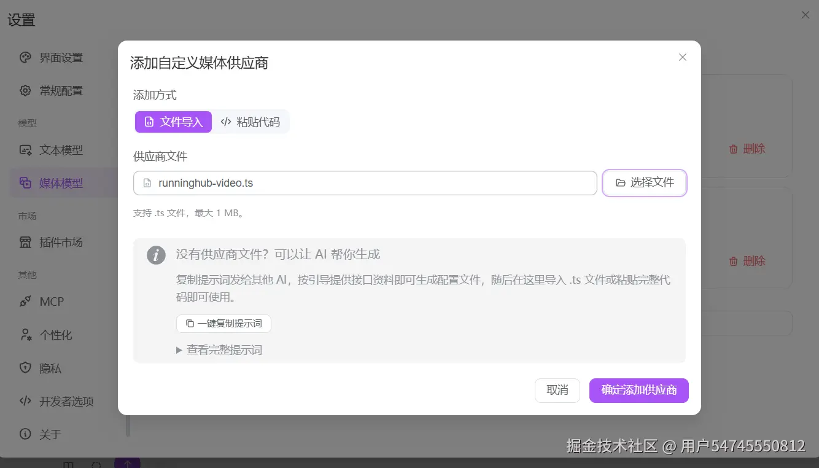Switch to the 粘贴代码 tab

pos(250,122)
